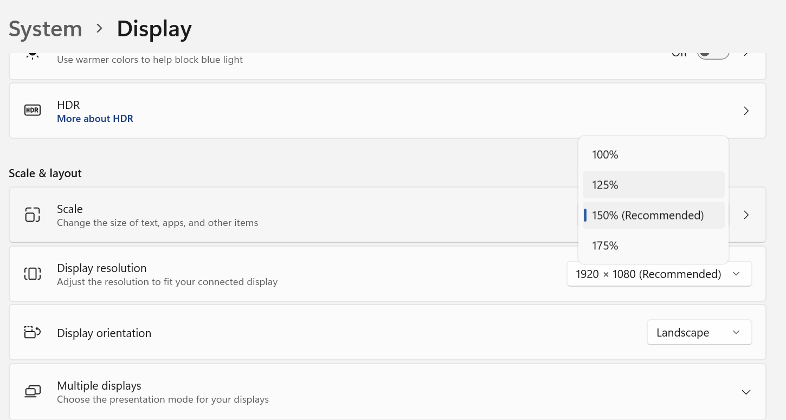Image resolution: width=786 pixels, height=420 pixels.
Task: Click the Display orientation icon
Action: click(33, 332)
